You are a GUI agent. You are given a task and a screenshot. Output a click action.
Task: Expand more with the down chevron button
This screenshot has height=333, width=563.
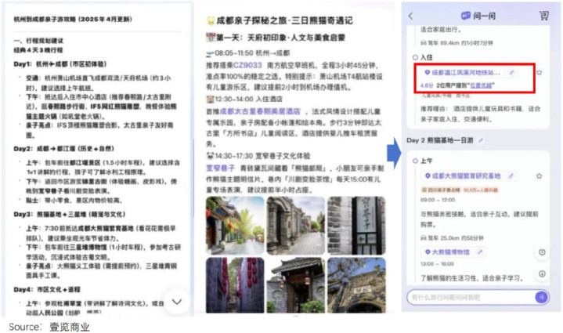(x=177, y=302)
